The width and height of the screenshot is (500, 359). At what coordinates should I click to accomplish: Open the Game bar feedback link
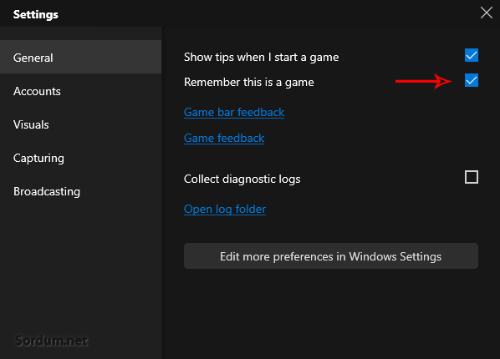[234, 112]
